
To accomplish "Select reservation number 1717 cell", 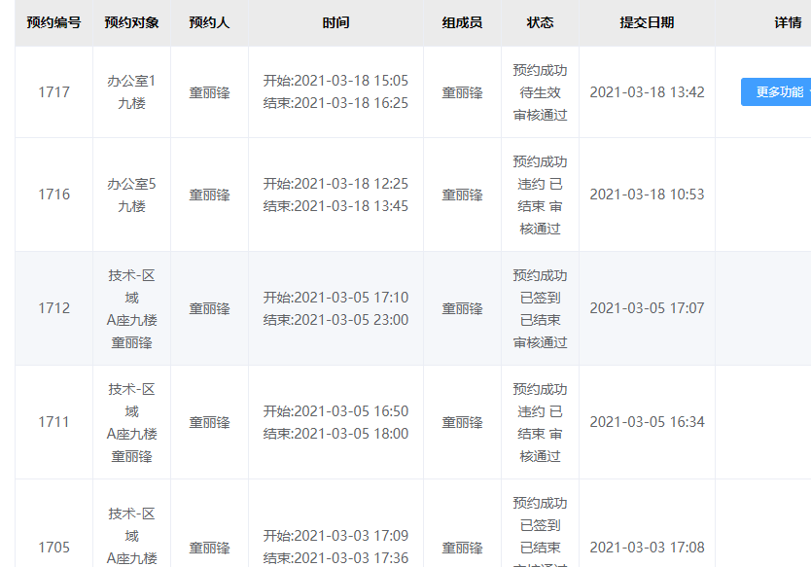I will [53, 92].
